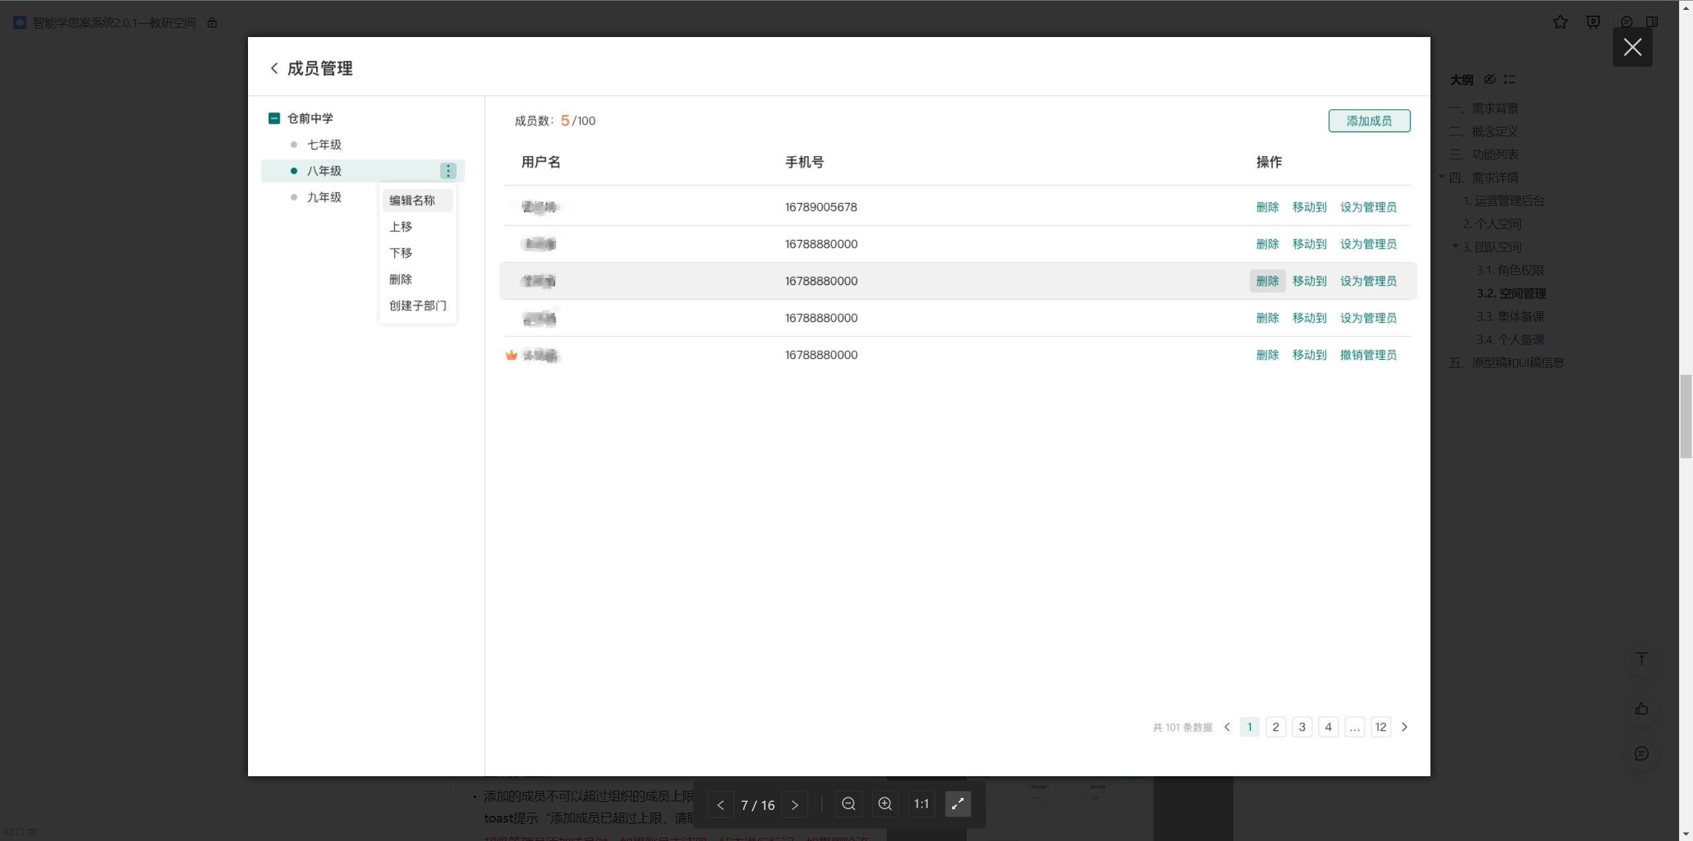
Task: Jump to 3.1. 角色权限 in the outline
Action: tap(1510, 270)
